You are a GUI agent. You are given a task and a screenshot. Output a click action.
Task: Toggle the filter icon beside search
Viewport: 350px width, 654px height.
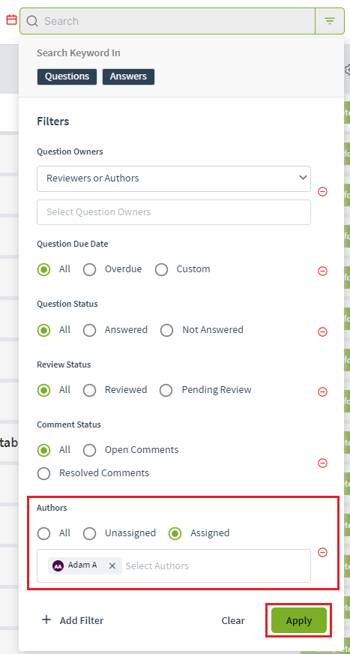[330, 21]
